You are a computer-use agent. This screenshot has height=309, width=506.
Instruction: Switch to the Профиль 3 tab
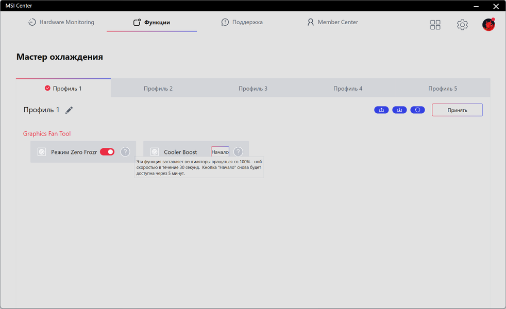253,89
